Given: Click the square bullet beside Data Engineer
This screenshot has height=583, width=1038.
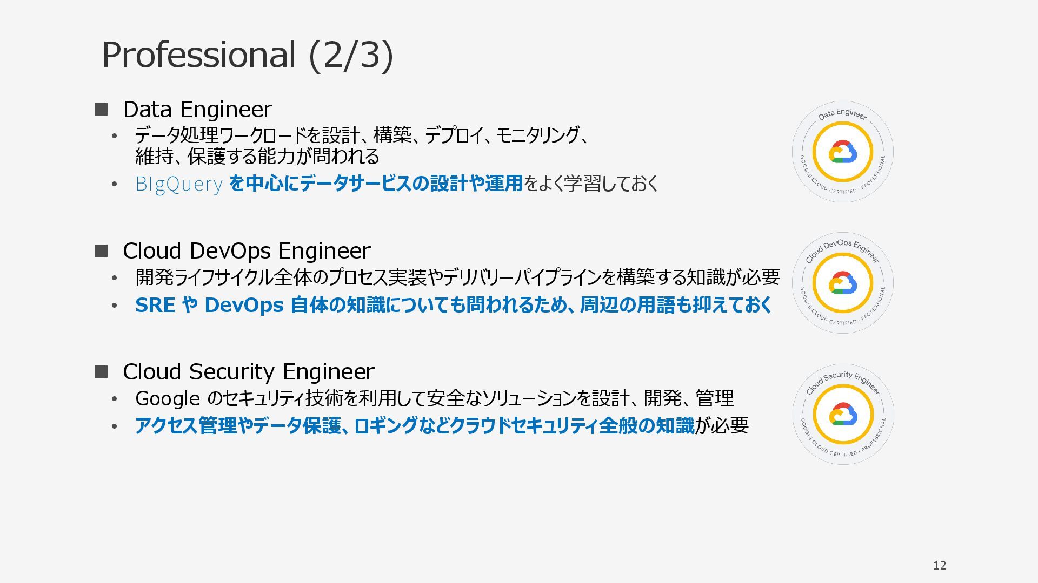Looking at the screenshot, I should 101,110.
